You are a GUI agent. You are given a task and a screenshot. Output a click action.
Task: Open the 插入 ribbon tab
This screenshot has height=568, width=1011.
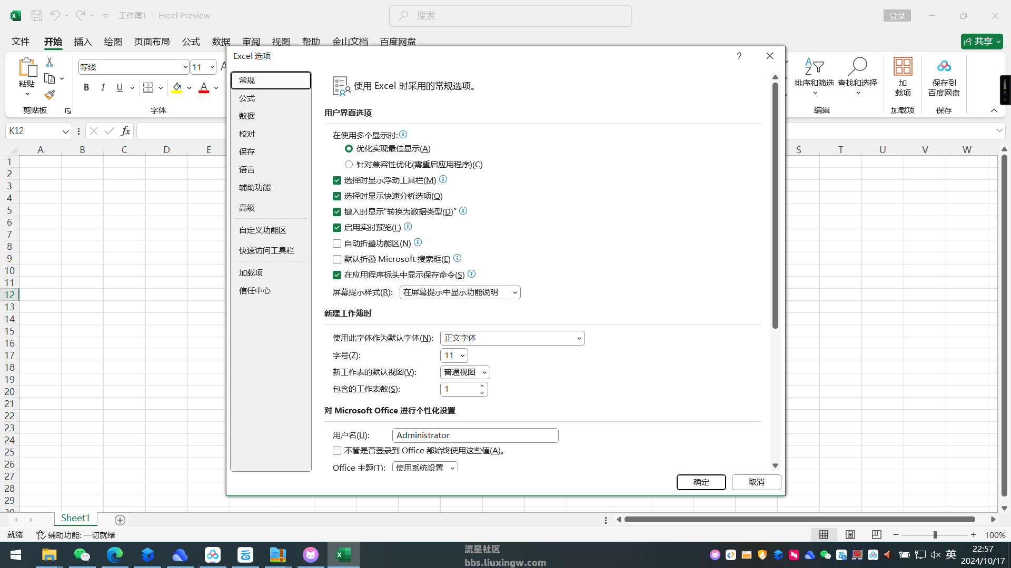pyautogui.click(x=83, y=42)
